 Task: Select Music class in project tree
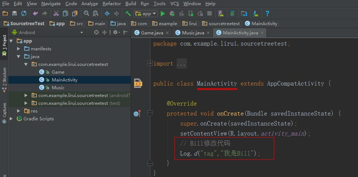58,87
